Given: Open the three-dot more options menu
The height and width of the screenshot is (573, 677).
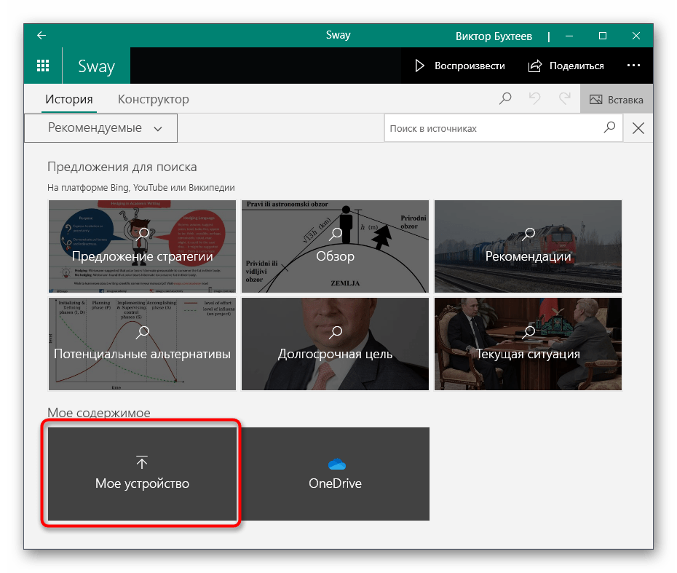Looking at the screenshot, I should (633, 66).
